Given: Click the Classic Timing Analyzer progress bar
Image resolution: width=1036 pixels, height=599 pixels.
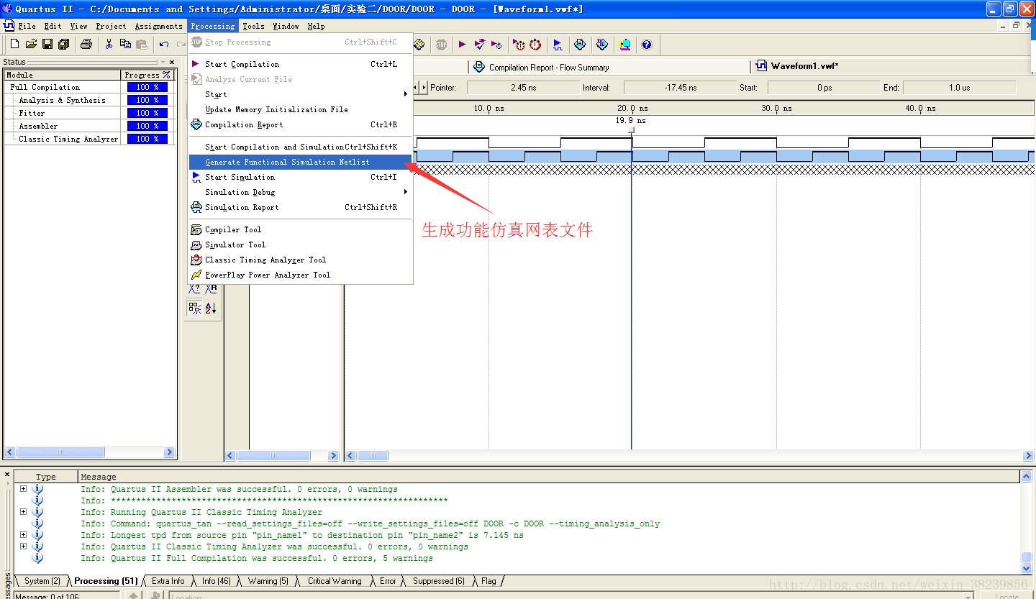Looking at the screenshot, I should pyautogui.click(x=147, y=139).
